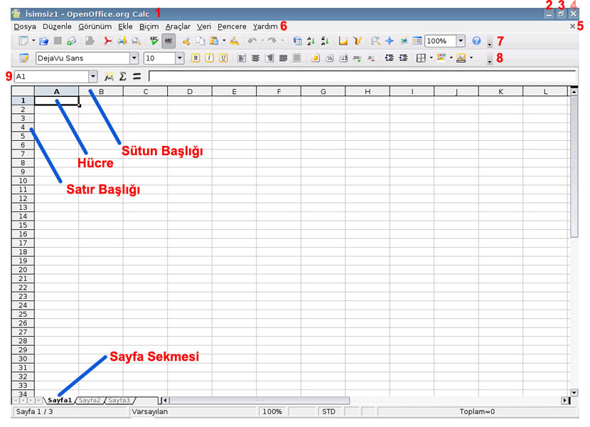Click the blue Help question mark icon
The image size is (590, 427).
coord(476,41)
